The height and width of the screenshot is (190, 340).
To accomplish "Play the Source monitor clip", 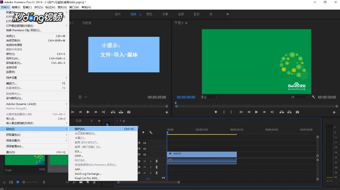I will [x=88, y=112].
